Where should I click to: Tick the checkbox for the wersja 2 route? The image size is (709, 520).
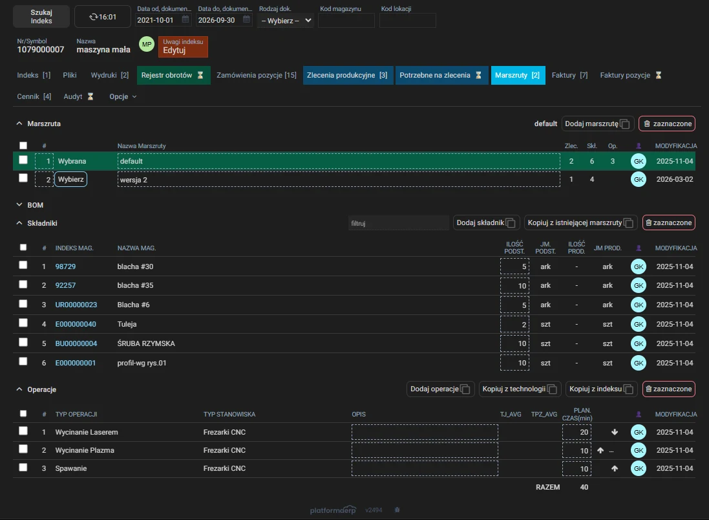click(x=23, y=179)
